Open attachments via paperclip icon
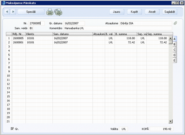This screenshot has width=185, height=135. [175, 23]
